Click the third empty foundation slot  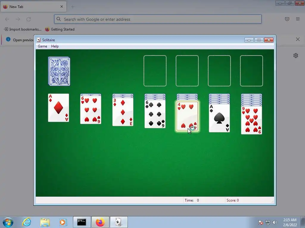click(220, 71)
